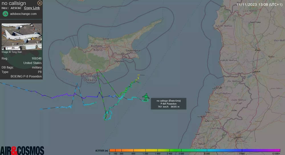The height and width of the screenshot is (155, 285).
Task: Click the 'Πάφος' map label
Action: pyautogui.click(x=66, y=69)
